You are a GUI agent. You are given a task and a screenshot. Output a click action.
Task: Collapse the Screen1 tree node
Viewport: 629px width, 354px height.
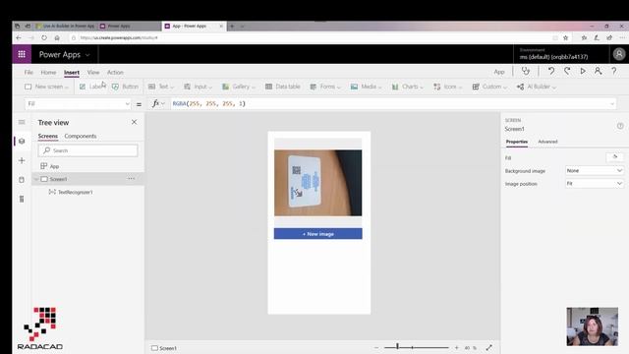tap(36, 179)
